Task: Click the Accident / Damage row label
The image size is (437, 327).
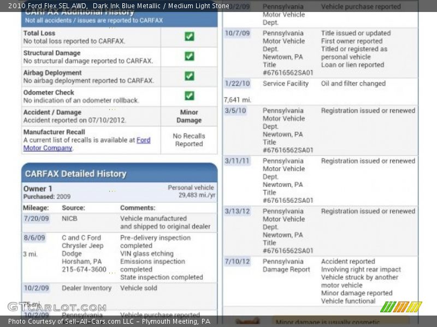Action: coord(52,112)
